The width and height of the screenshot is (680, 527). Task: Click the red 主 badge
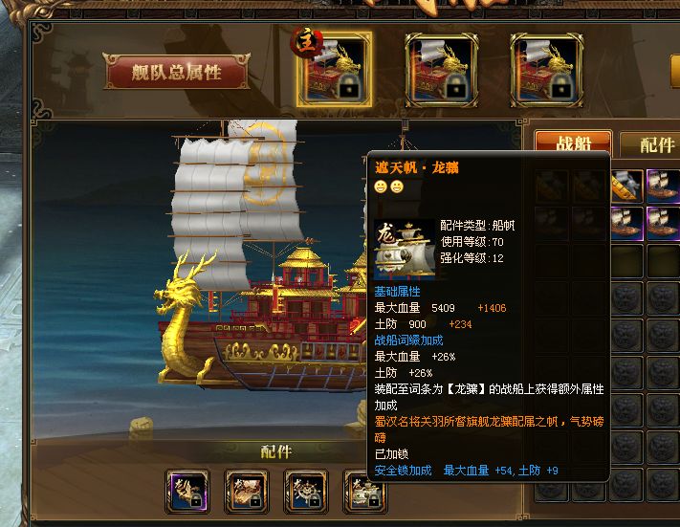coord(307,42)
